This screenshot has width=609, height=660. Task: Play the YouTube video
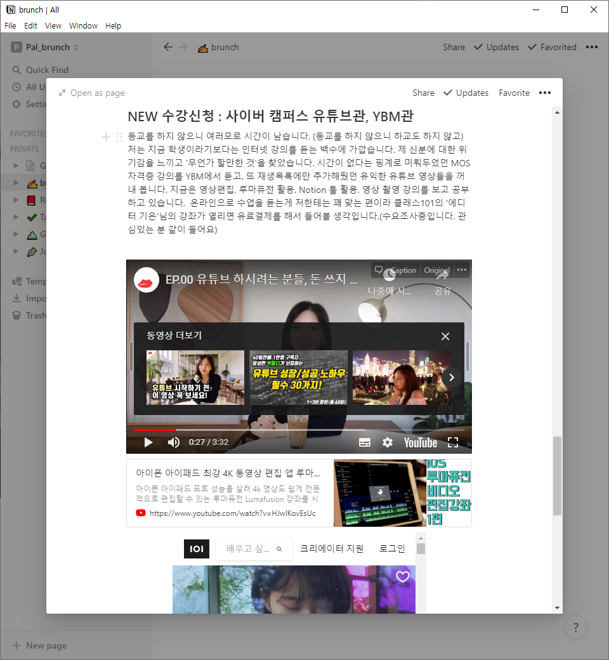point(148,442)
